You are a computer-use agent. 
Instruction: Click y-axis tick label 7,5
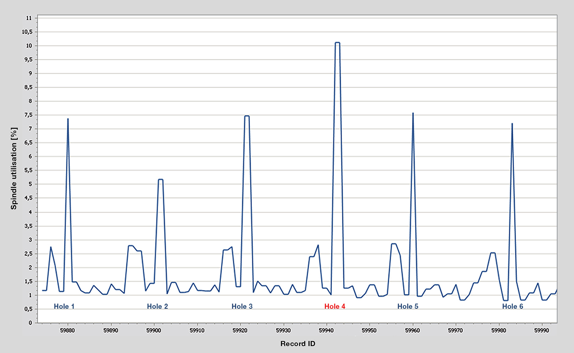[27, 115]
